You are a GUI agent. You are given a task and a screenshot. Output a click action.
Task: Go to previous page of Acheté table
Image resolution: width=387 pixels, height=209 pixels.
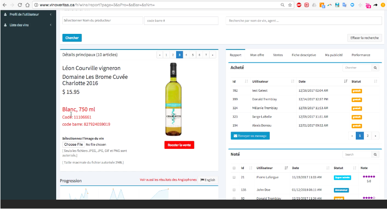point(352,136)
